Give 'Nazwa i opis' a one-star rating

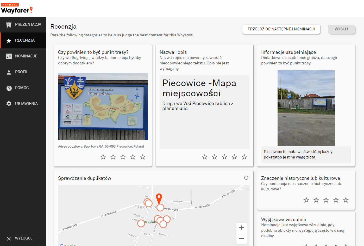(205, 157)
